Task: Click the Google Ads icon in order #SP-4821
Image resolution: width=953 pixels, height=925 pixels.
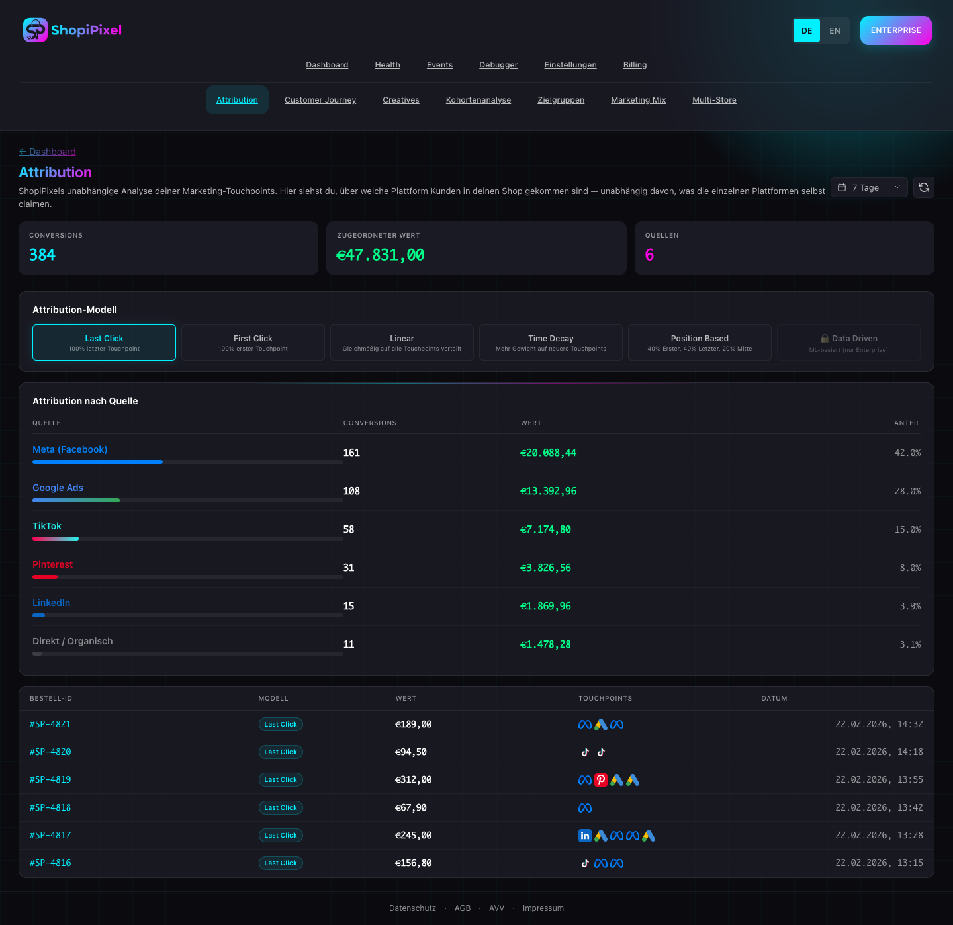Action: coord(601,725)
